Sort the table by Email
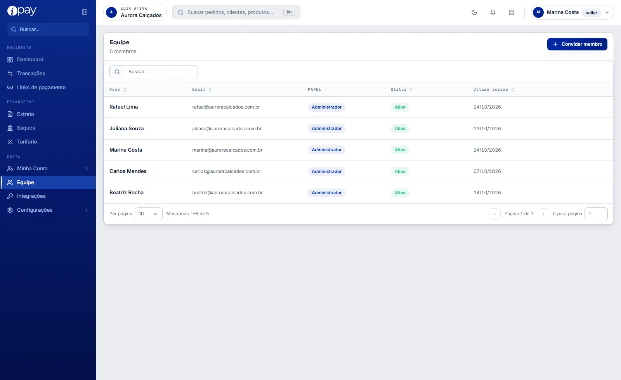This screenshot has width=621, height=380. (x=202, y=90)
